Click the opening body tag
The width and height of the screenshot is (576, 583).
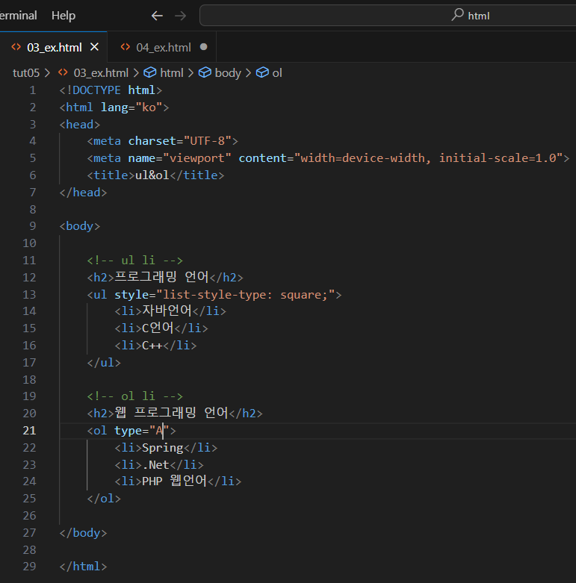tap(80, 226)
